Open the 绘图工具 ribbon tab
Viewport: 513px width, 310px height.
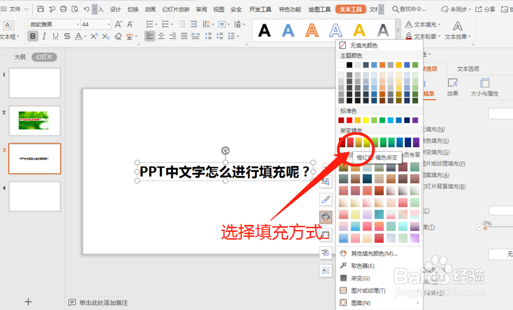pyautogui.click(x=319, y=9)
